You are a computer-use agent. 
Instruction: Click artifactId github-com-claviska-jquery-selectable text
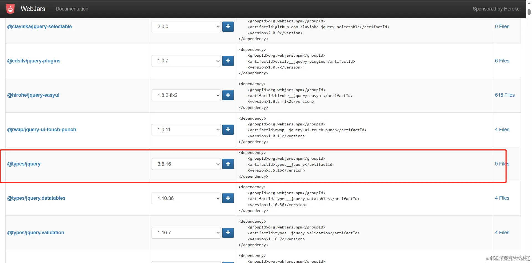point(318,27)
